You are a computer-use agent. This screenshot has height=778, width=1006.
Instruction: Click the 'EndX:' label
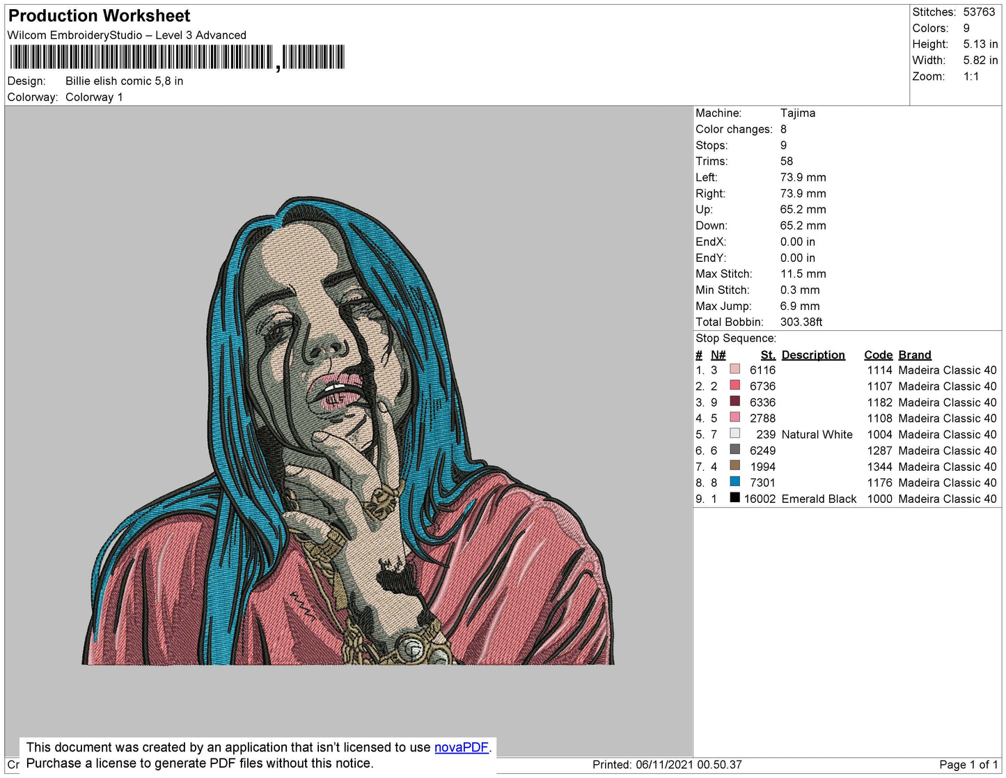pos(711,242)
